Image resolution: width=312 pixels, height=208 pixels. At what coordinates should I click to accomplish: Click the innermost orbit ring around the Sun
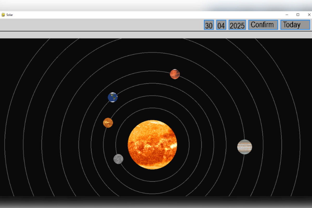(x=152, y=108)
